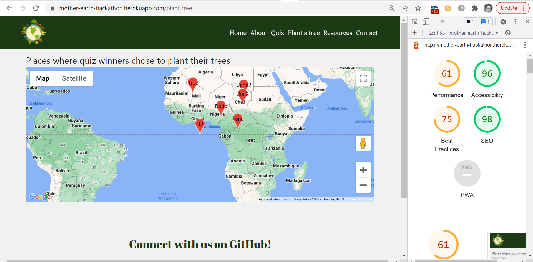Viewport: 533px width, 262px height.
Task: Toggle the device toolbar in DevTools
Action: [x=426, y=22]
